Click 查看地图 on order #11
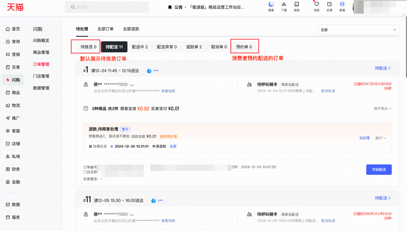This screenshot has height=231, width=407. click(168, 221)
